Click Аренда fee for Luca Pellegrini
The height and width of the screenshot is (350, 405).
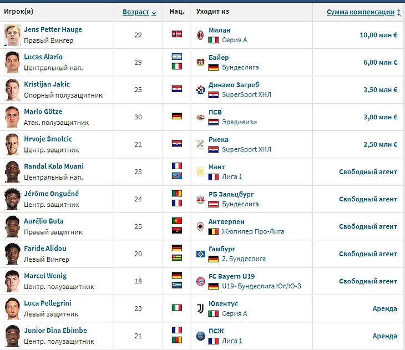point(384,308)
